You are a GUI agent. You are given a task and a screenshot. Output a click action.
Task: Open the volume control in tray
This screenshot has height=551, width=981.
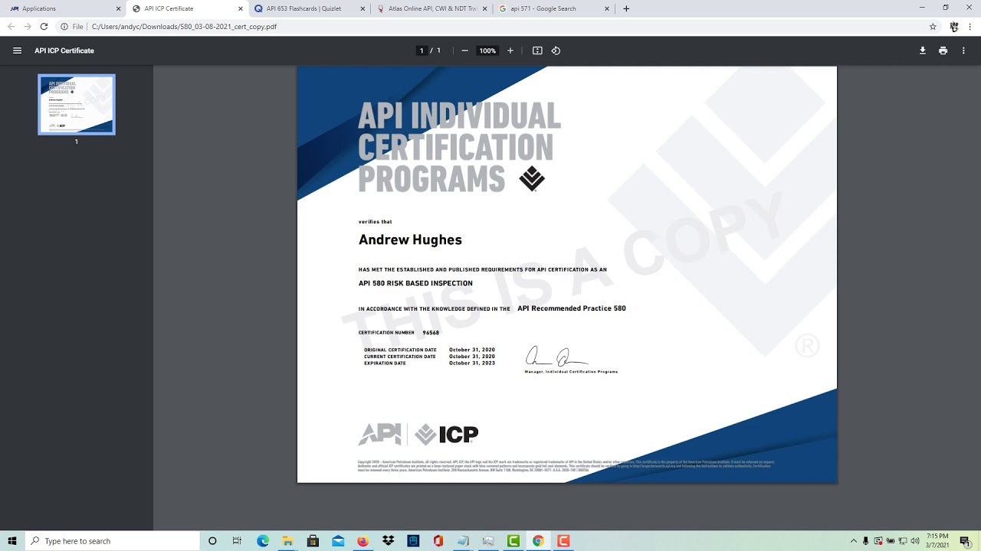point(915,541)
